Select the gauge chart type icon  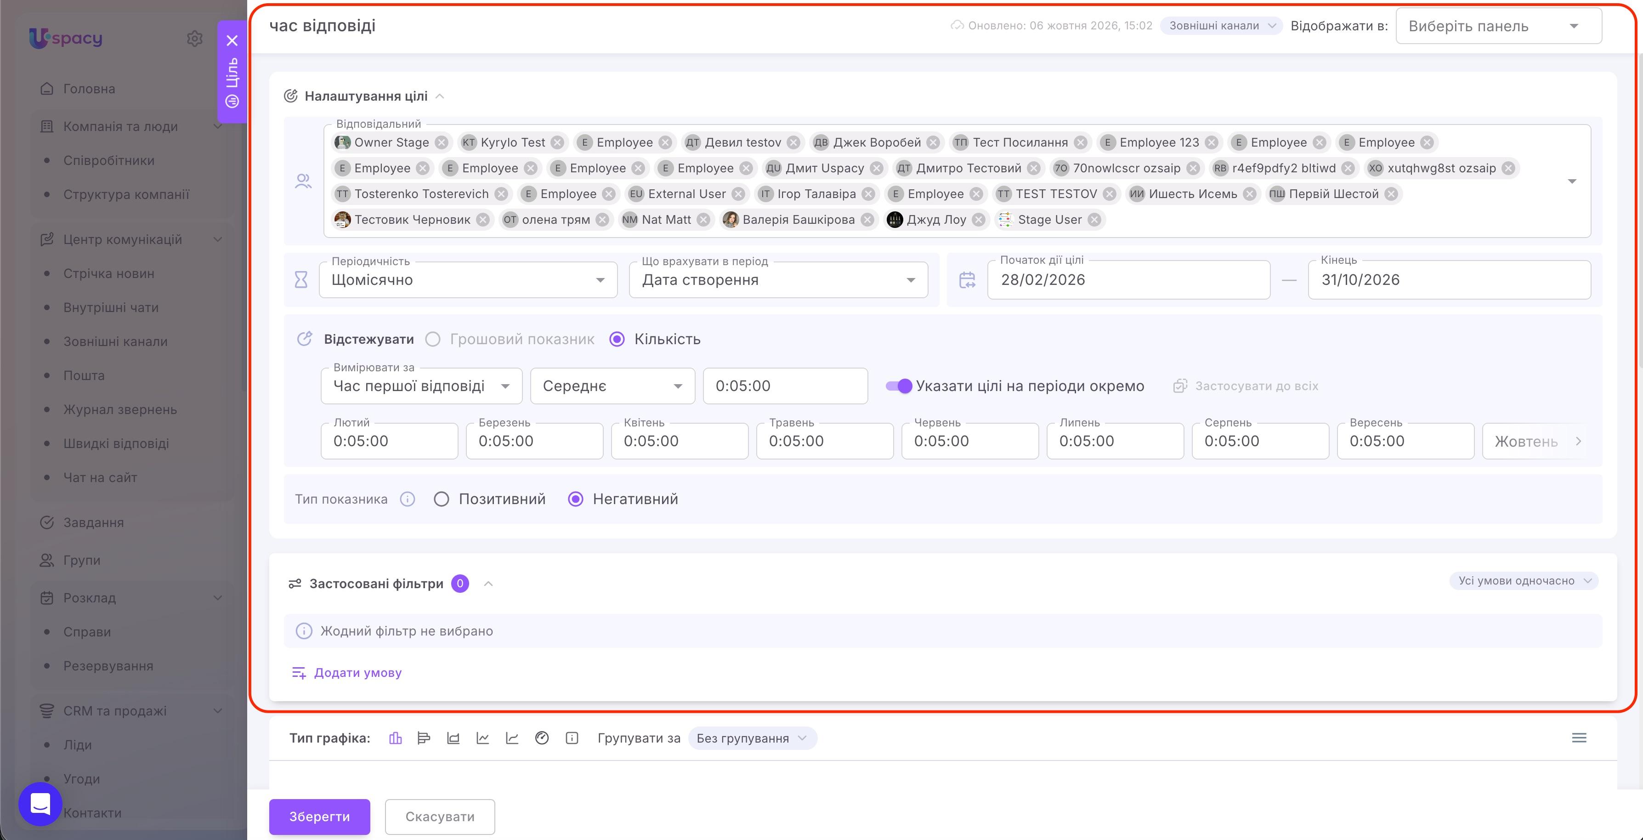point(542,738)
